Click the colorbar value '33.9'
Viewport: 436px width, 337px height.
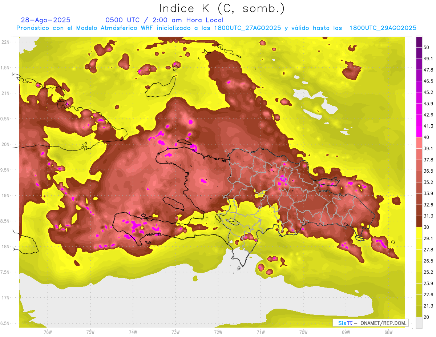click(428, 193)
